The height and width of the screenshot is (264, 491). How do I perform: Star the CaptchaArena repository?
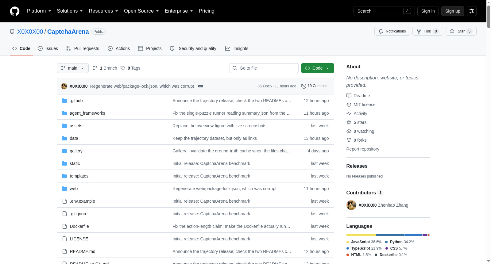point(461,31)
